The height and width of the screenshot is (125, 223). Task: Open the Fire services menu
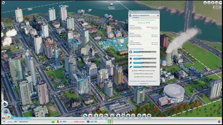click(123, 116)
